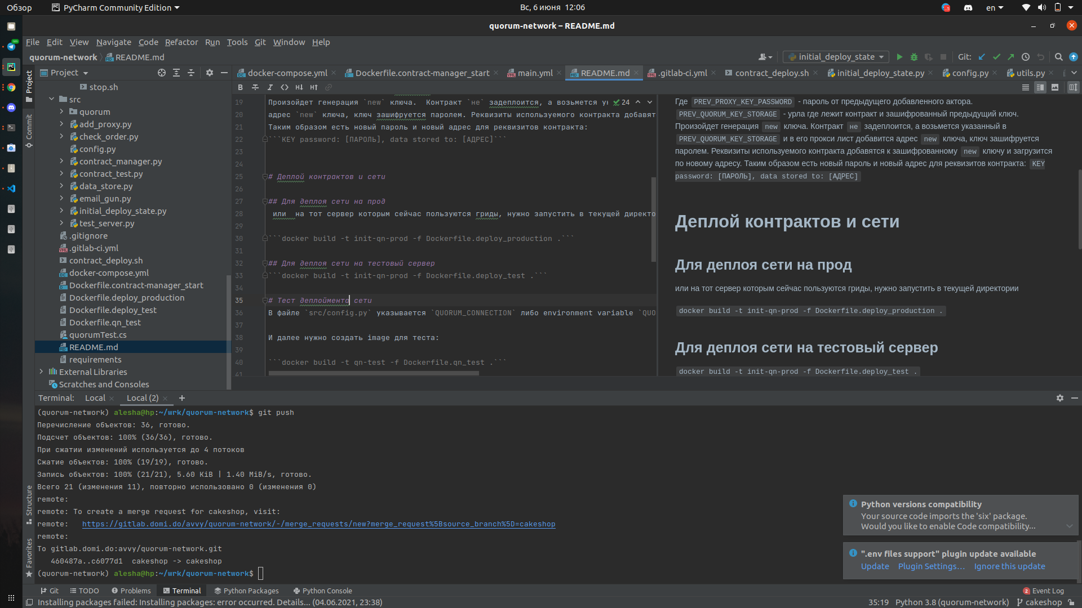Toggle tool window bars at bottom-left corner
Screen dimensions: 1082x608
(x=29, y=602)
